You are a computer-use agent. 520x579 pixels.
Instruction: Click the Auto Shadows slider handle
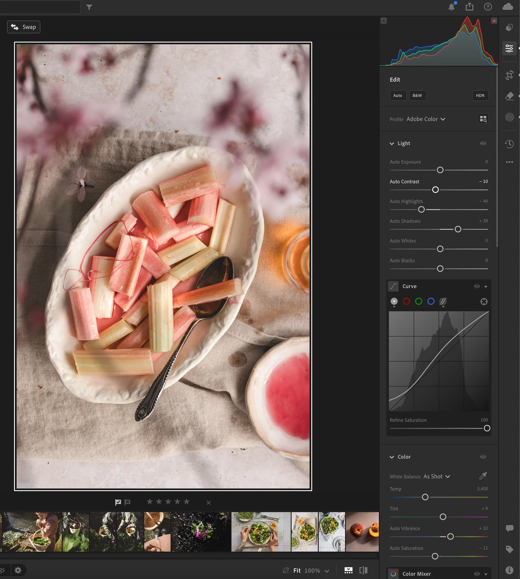point(458,229)
